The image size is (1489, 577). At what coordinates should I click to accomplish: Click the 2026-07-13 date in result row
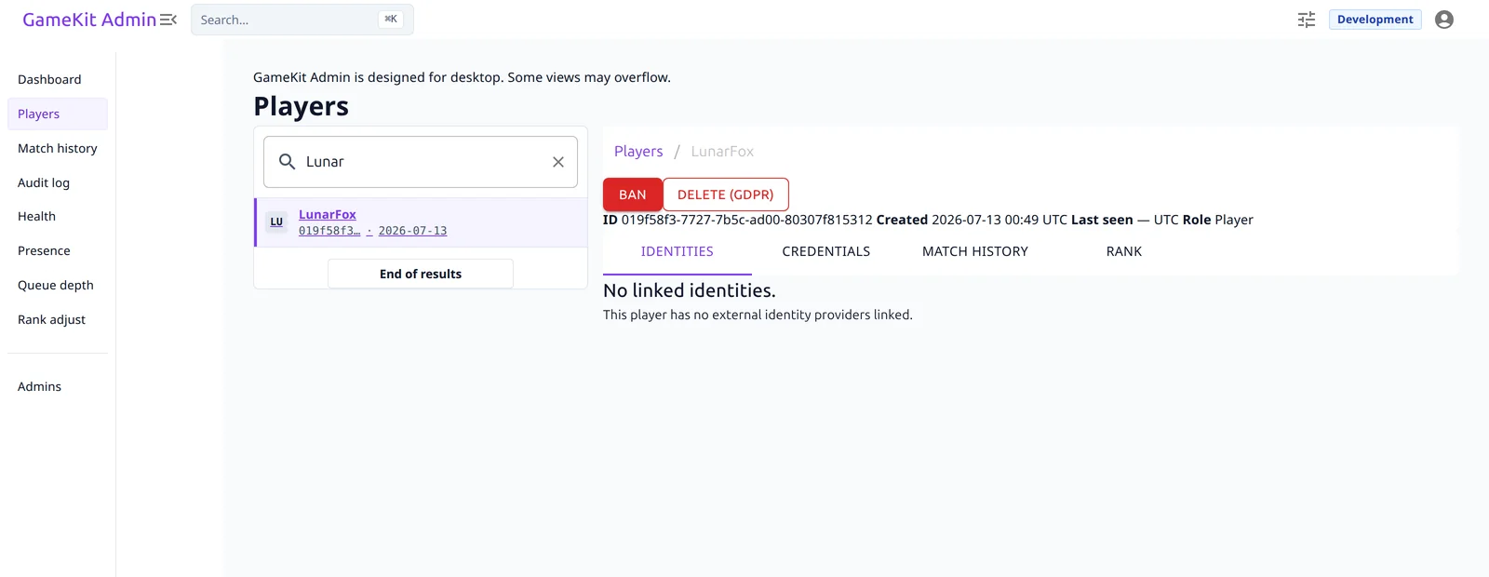coord(412,231)
